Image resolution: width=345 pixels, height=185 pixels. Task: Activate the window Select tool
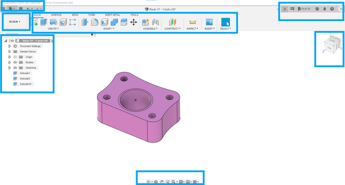226,22
